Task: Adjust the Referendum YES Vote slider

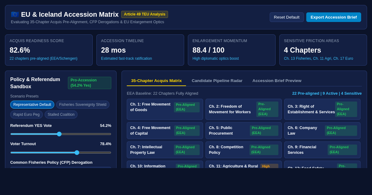Action: click(x=61, y=134)
